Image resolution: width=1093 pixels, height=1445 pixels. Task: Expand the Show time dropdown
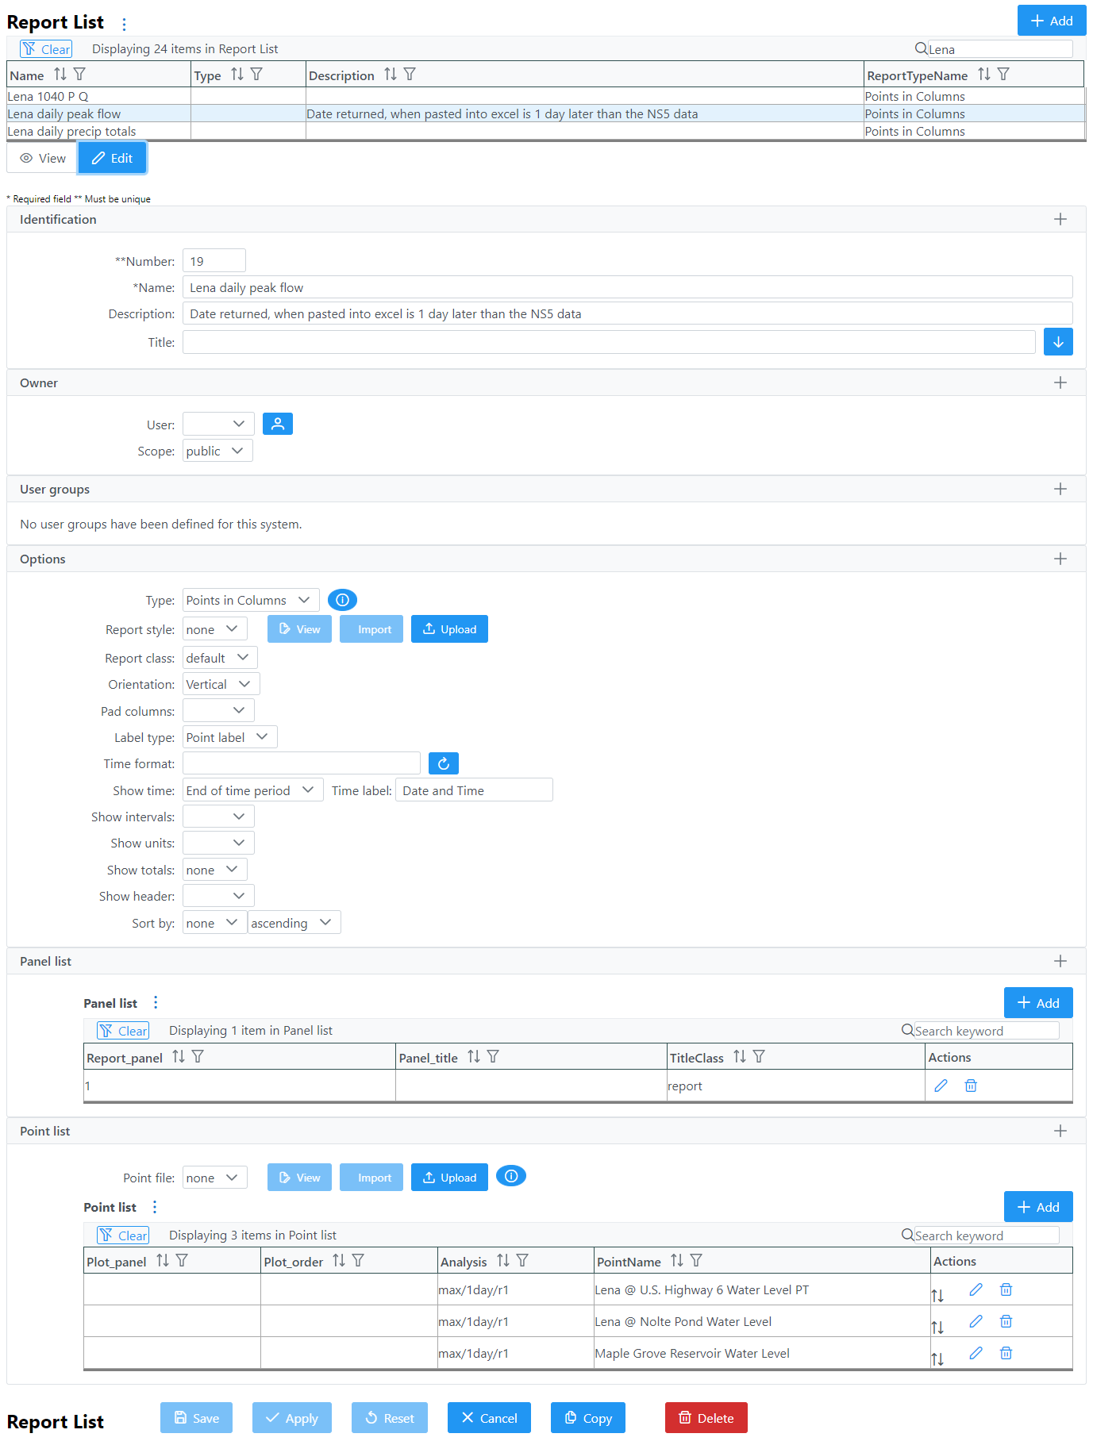252,790
